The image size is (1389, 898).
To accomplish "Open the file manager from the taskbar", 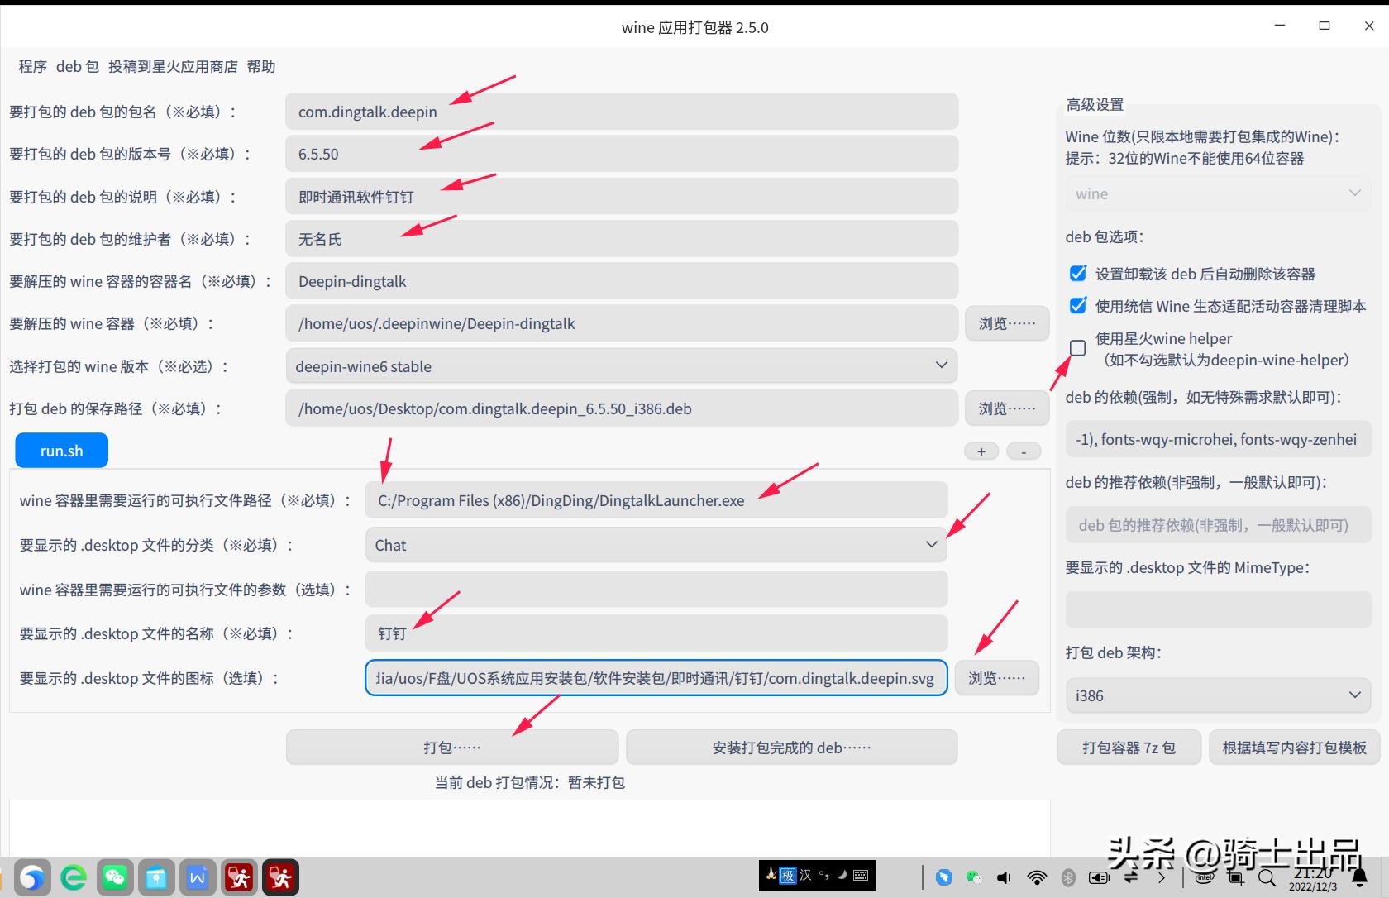I will 156,877.
